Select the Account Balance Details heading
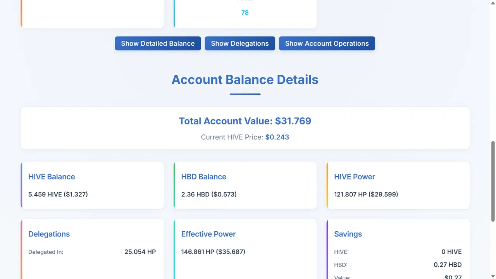 pos(245,79)
